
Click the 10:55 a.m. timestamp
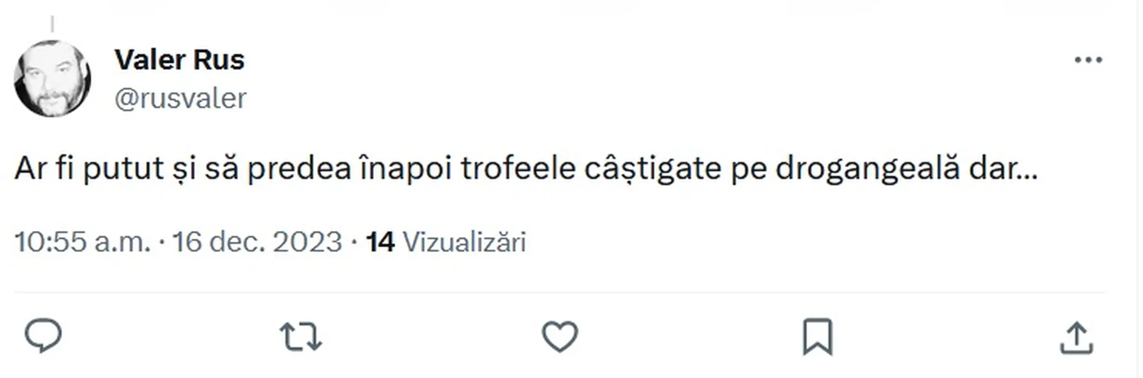point(82,241)
